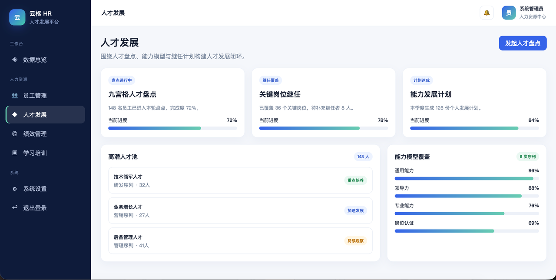Click the 继任覆盖 status tag
This screenshot has width=556, height=280.
[x=271, y=80]
